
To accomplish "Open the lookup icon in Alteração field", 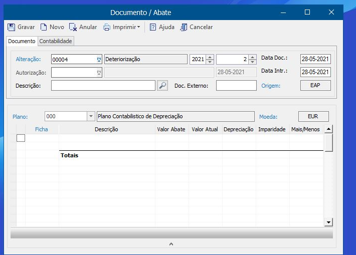I will click(99, 59).
